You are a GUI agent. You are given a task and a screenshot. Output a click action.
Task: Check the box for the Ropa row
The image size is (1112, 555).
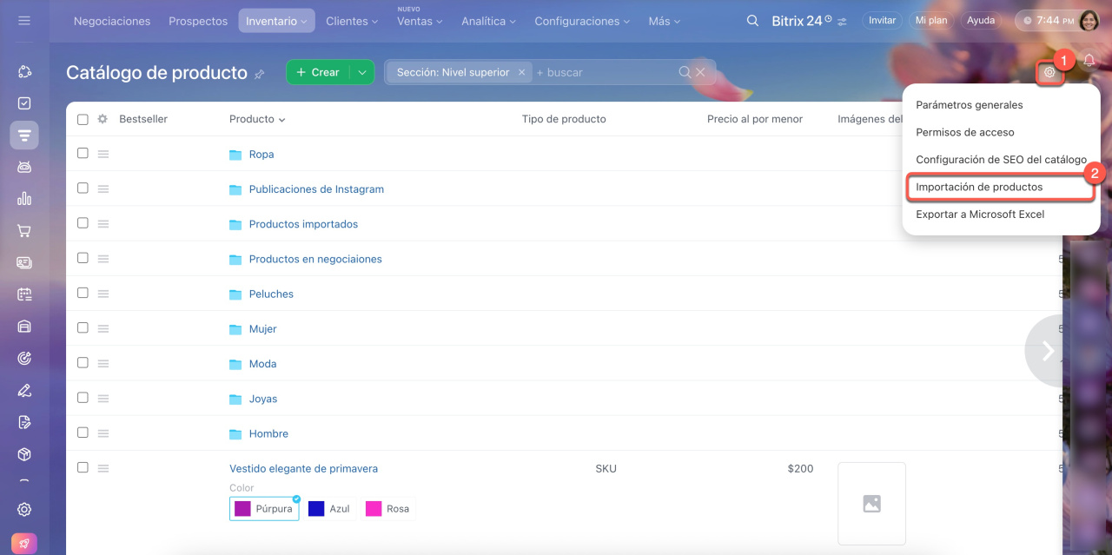[83, 153]
